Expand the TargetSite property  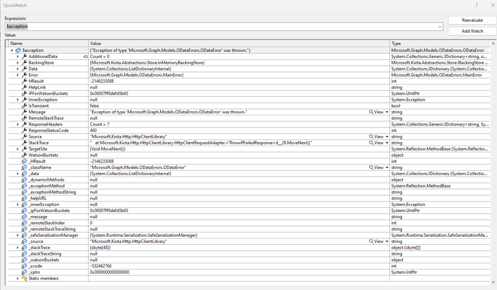(18, 149)
